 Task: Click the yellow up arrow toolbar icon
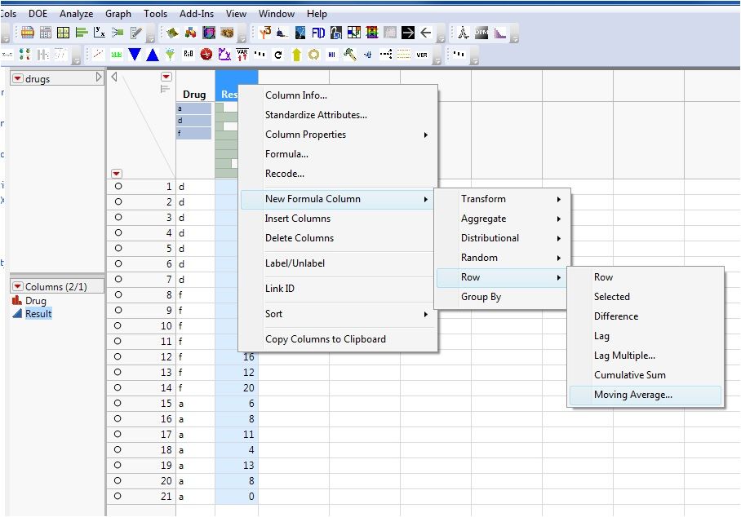click(x=296, y=55)
